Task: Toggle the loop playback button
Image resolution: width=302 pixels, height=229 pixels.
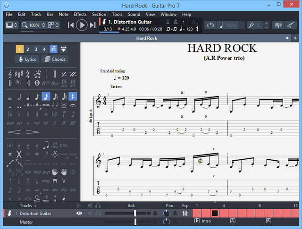Action: (x=211, y=25)
